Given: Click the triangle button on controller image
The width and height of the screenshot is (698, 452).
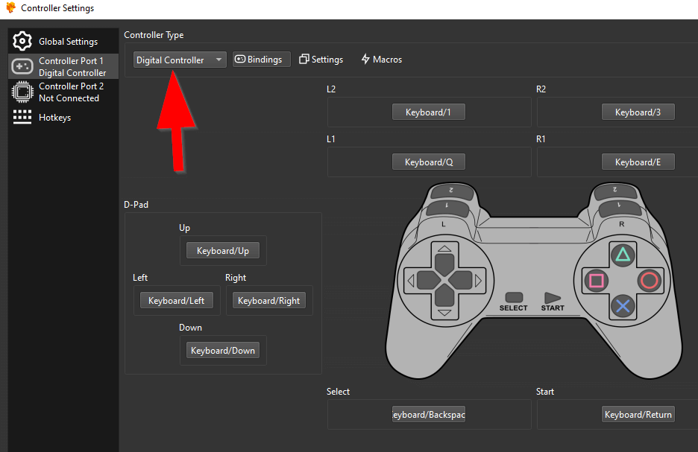Looking at the screenshot, I should (623, 255).
